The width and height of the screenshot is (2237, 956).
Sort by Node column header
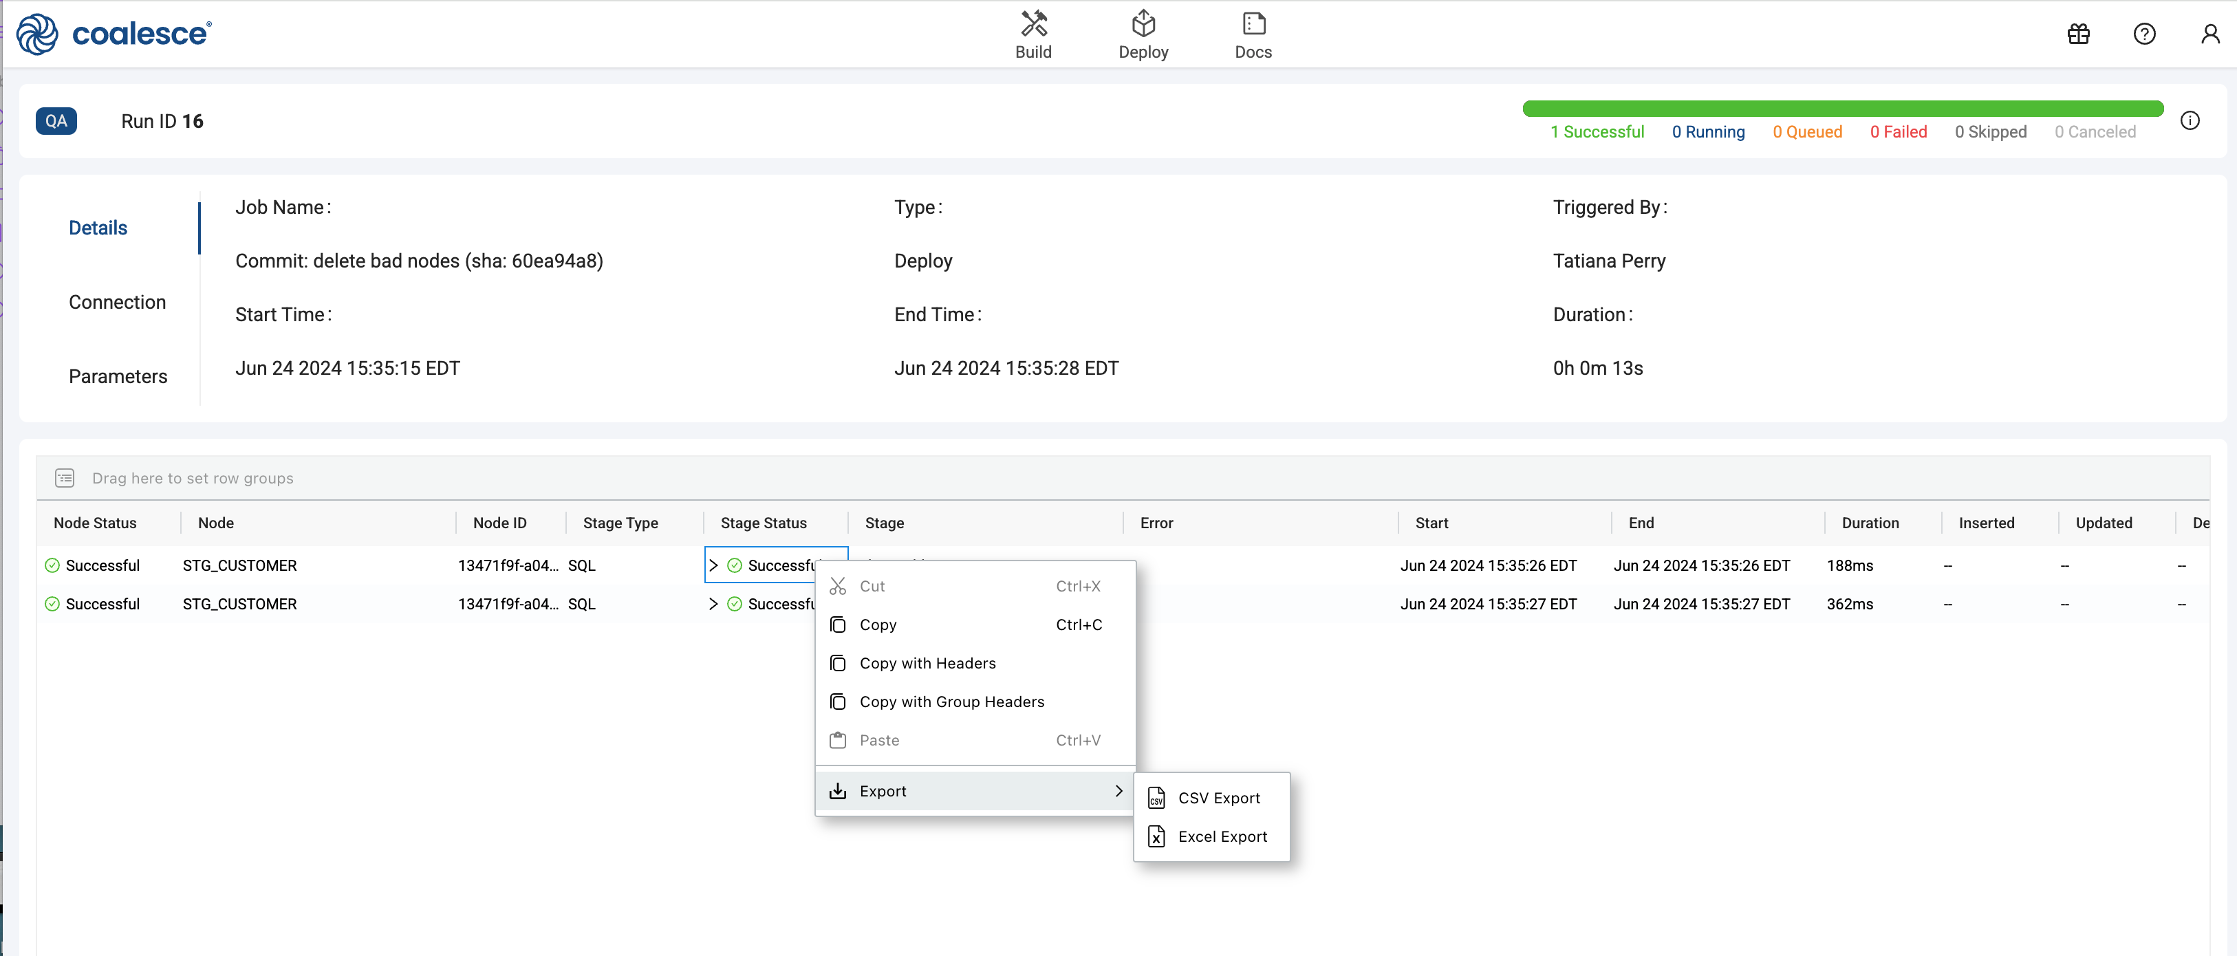click(x=215, y=523)
